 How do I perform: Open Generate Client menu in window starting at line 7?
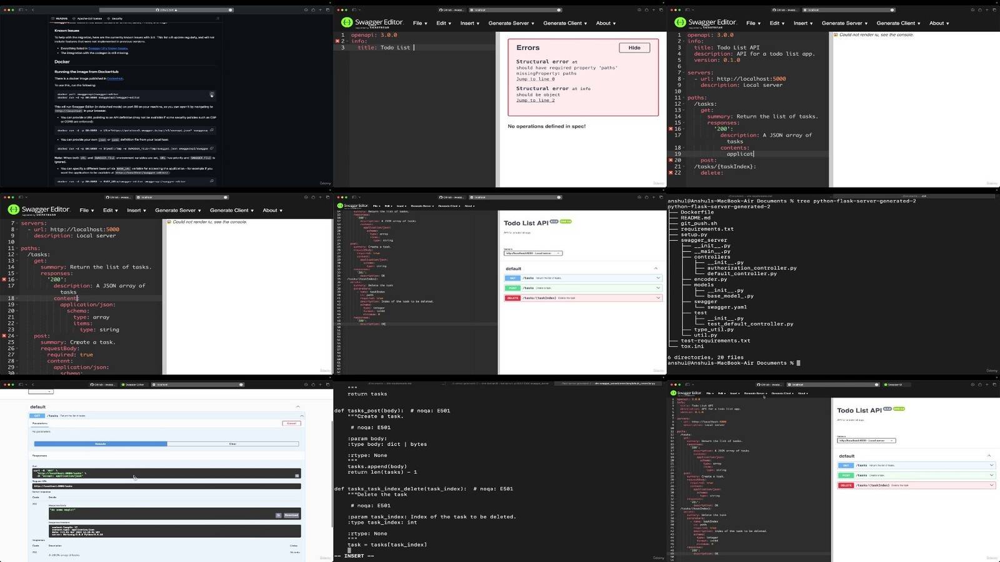(232, 211)
